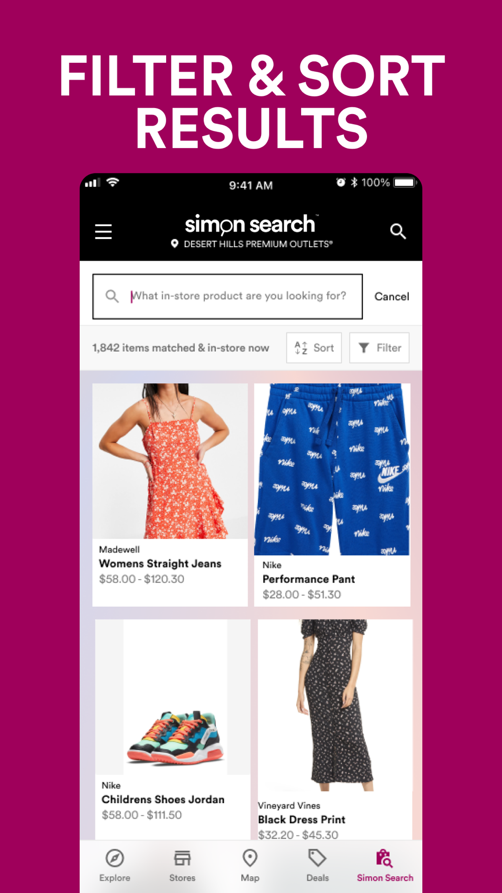Switch to the Stores tab
This screenshot has width=502, height=893.
tap(182, 865)
